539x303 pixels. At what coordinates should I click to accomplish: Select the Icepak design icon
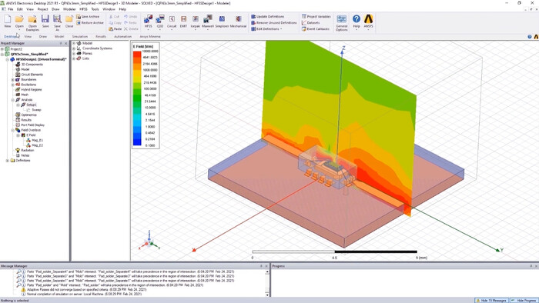(196, 21)
